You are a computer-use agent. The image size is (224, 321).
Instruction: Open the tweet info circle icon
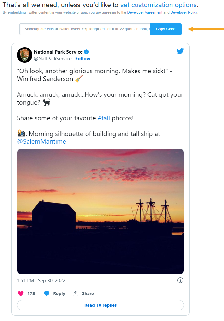coord(180,280)
